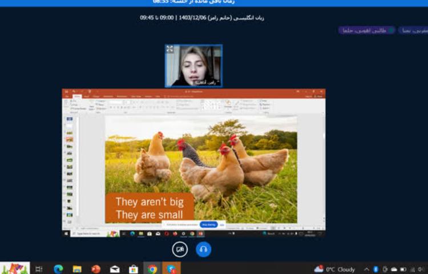
Task: Open File Explorer in shared screen taskbar
Action: pos(141,233)
